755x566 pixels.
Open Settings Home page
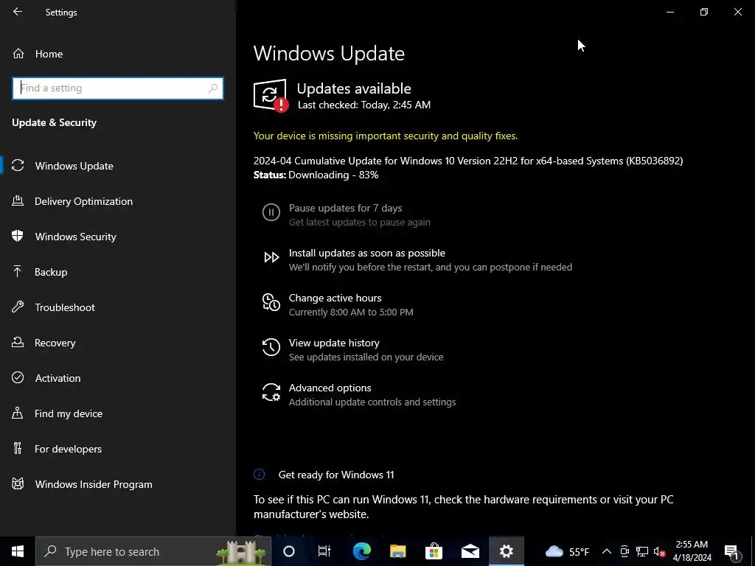[x=49, y=54]
